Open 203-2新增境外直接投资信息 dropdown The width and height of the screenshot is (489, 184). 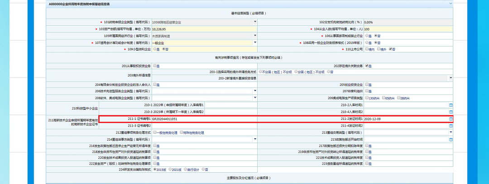tap(451, 78)
